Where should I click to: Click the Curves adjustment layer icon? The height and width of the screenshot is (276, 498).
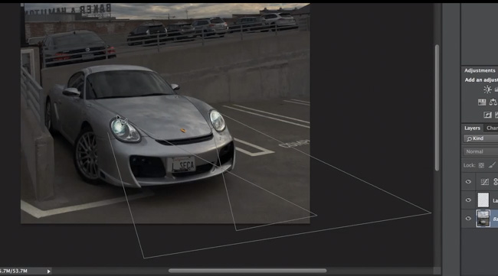(485, 181)
